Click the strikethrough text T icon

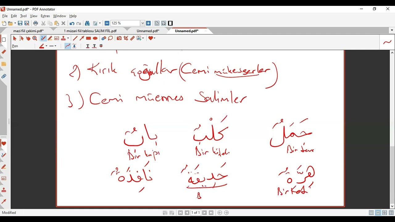pyautogui.click(x=101, y=46)
